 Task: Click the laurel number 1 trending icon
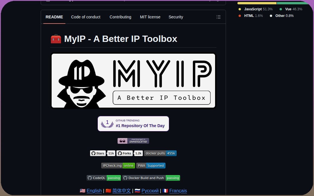pos(107,124)
